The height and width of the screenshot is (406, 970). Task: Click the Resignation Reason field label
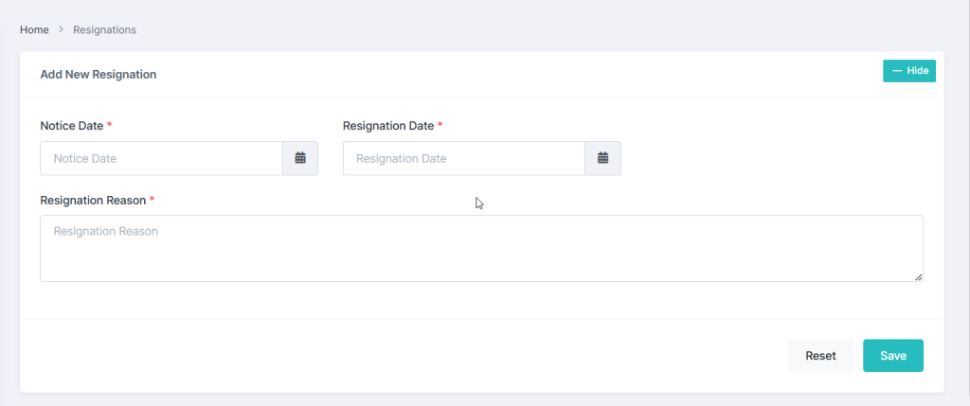click(x=93, y=201)
